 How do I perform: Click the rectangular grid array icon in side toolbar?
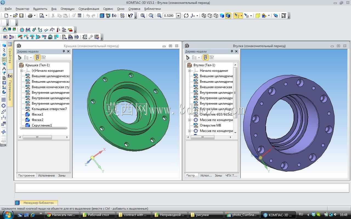click(4, 100)
